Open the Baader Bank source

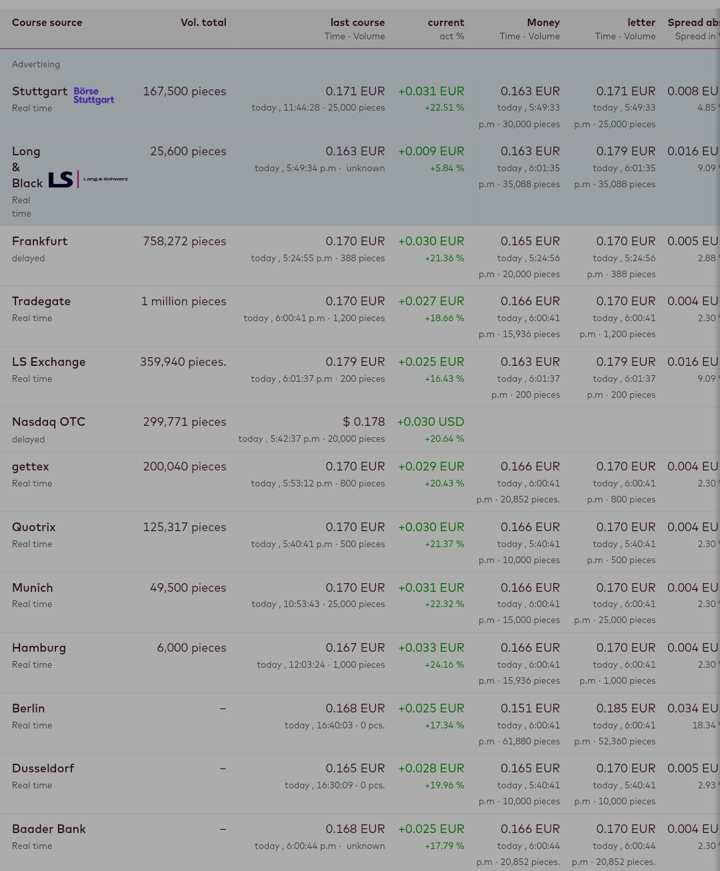pos(49,829)
